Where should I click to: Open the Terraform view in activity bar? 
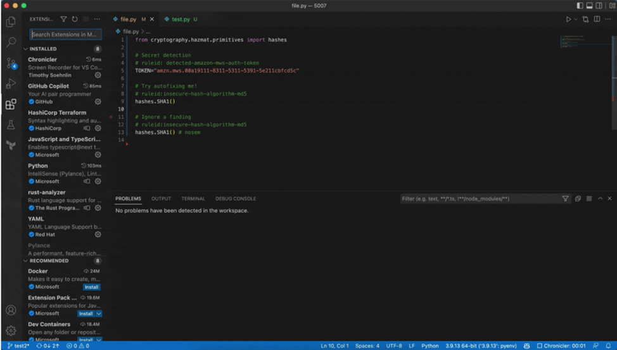(x=11, y=145)
